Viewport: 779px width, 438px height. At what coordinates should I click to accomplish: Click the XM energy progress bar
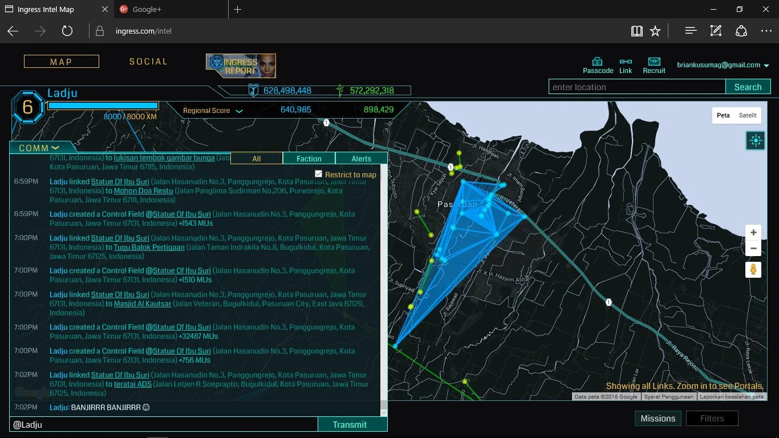click(x=103, y=106)
